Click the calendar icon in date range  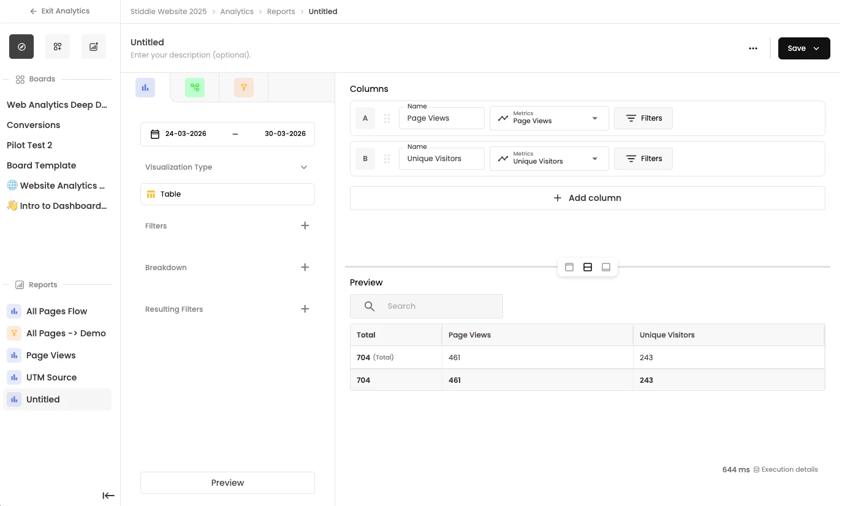coord(155,134)
